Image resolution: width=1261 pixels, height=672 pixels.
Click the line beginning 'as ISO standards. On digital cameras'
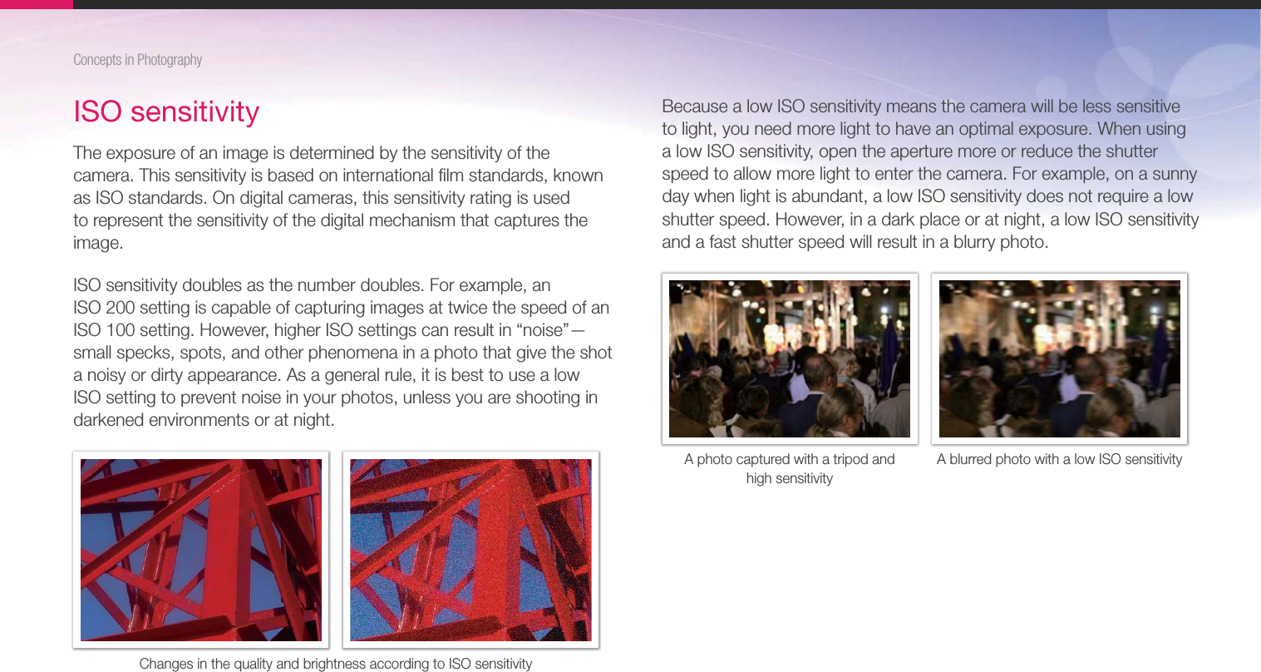322,198
